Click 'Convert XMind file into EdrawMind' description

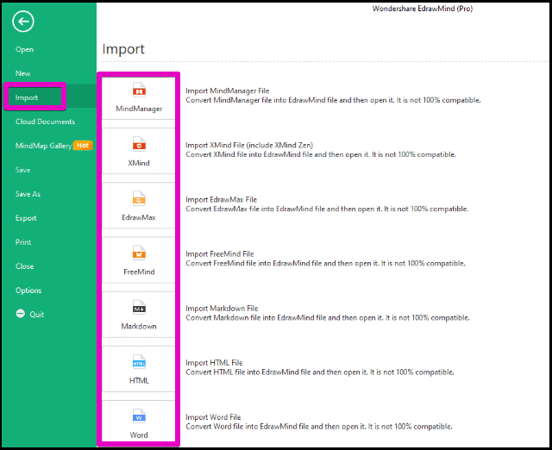pyautogui.click(x=321, y=154)
